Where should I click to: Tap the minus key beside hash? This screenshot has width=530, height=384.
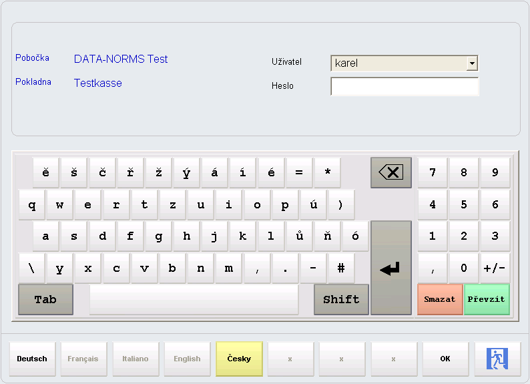click(x=313, y=268)
